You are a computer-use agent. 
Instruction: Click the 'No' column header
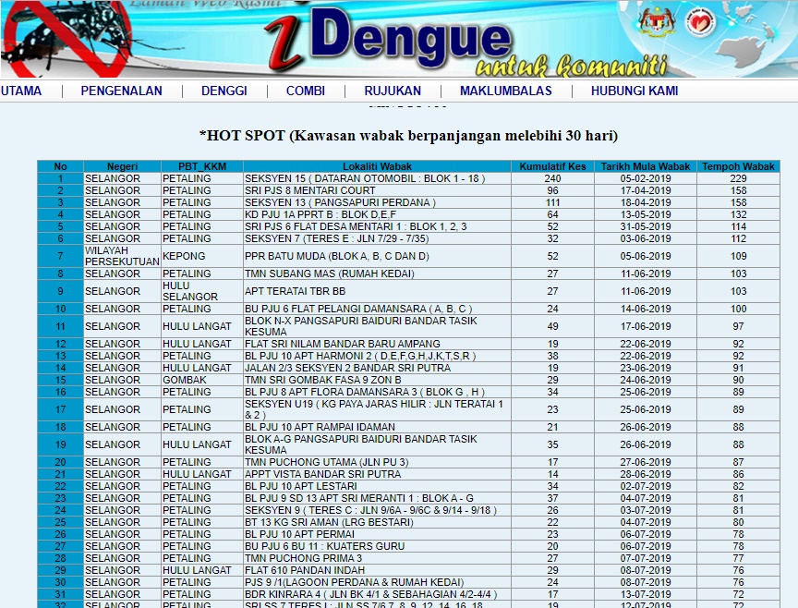point(61,166)
